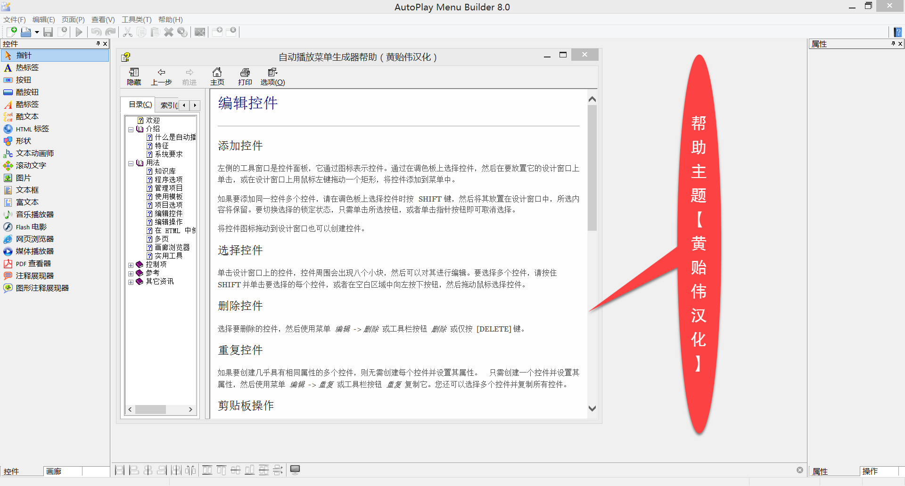Close the 属性 properties panel
Viewport: 905px width, 486px height.
900,44
